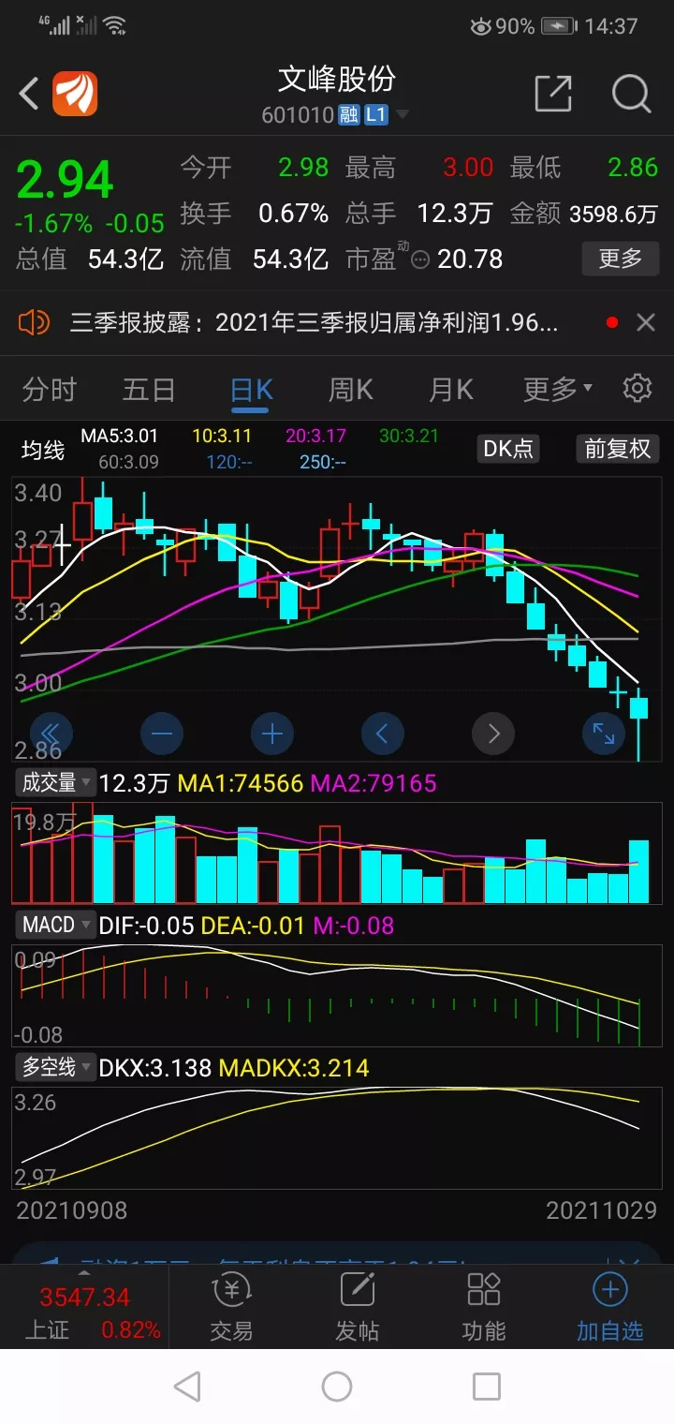Image resolution: width=674 pixels, height=1424 pixels.
Task: Add stock to watchlist 加自选
Action: point(610,1308)
